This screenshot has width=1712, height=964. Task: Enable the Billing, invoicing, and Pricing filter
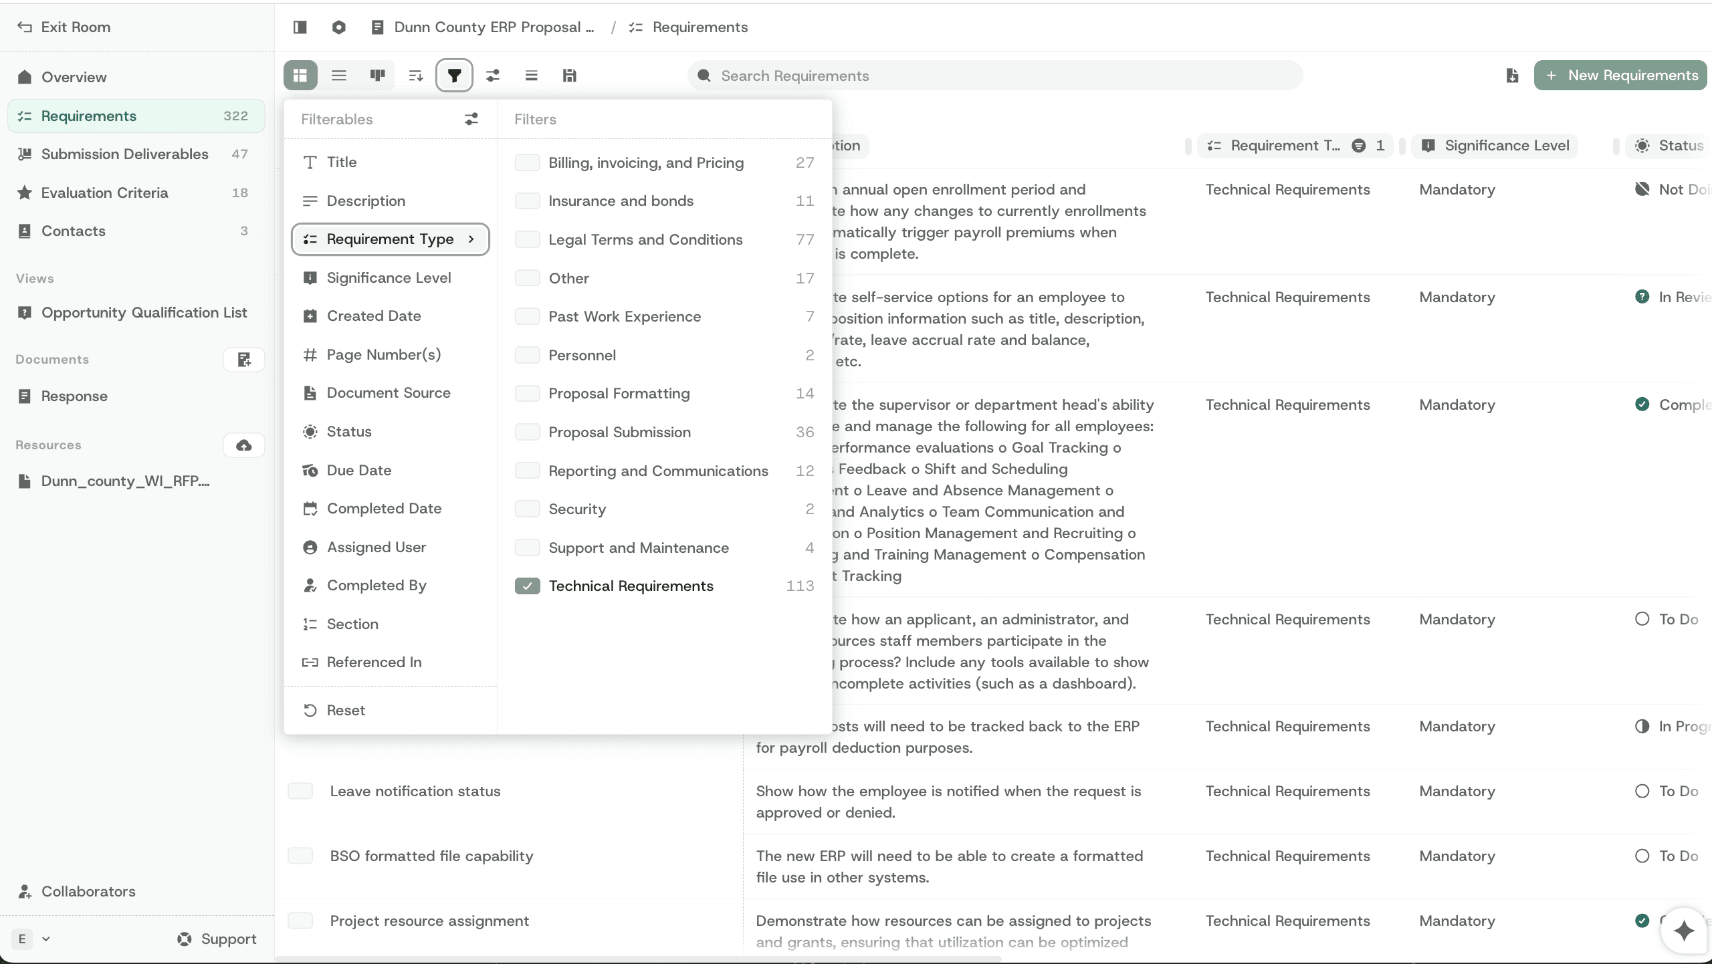click(x=528, y=162)
